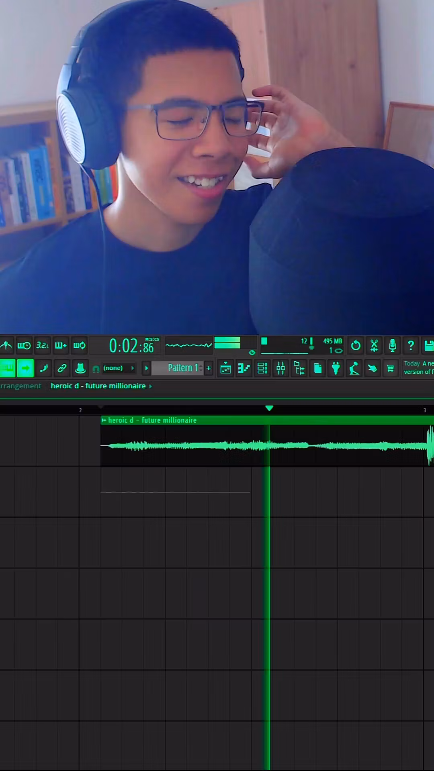The width and height of the screenshot is (434, 771).
Task: Open the Today news panel
Action: (x=418, y=368)
